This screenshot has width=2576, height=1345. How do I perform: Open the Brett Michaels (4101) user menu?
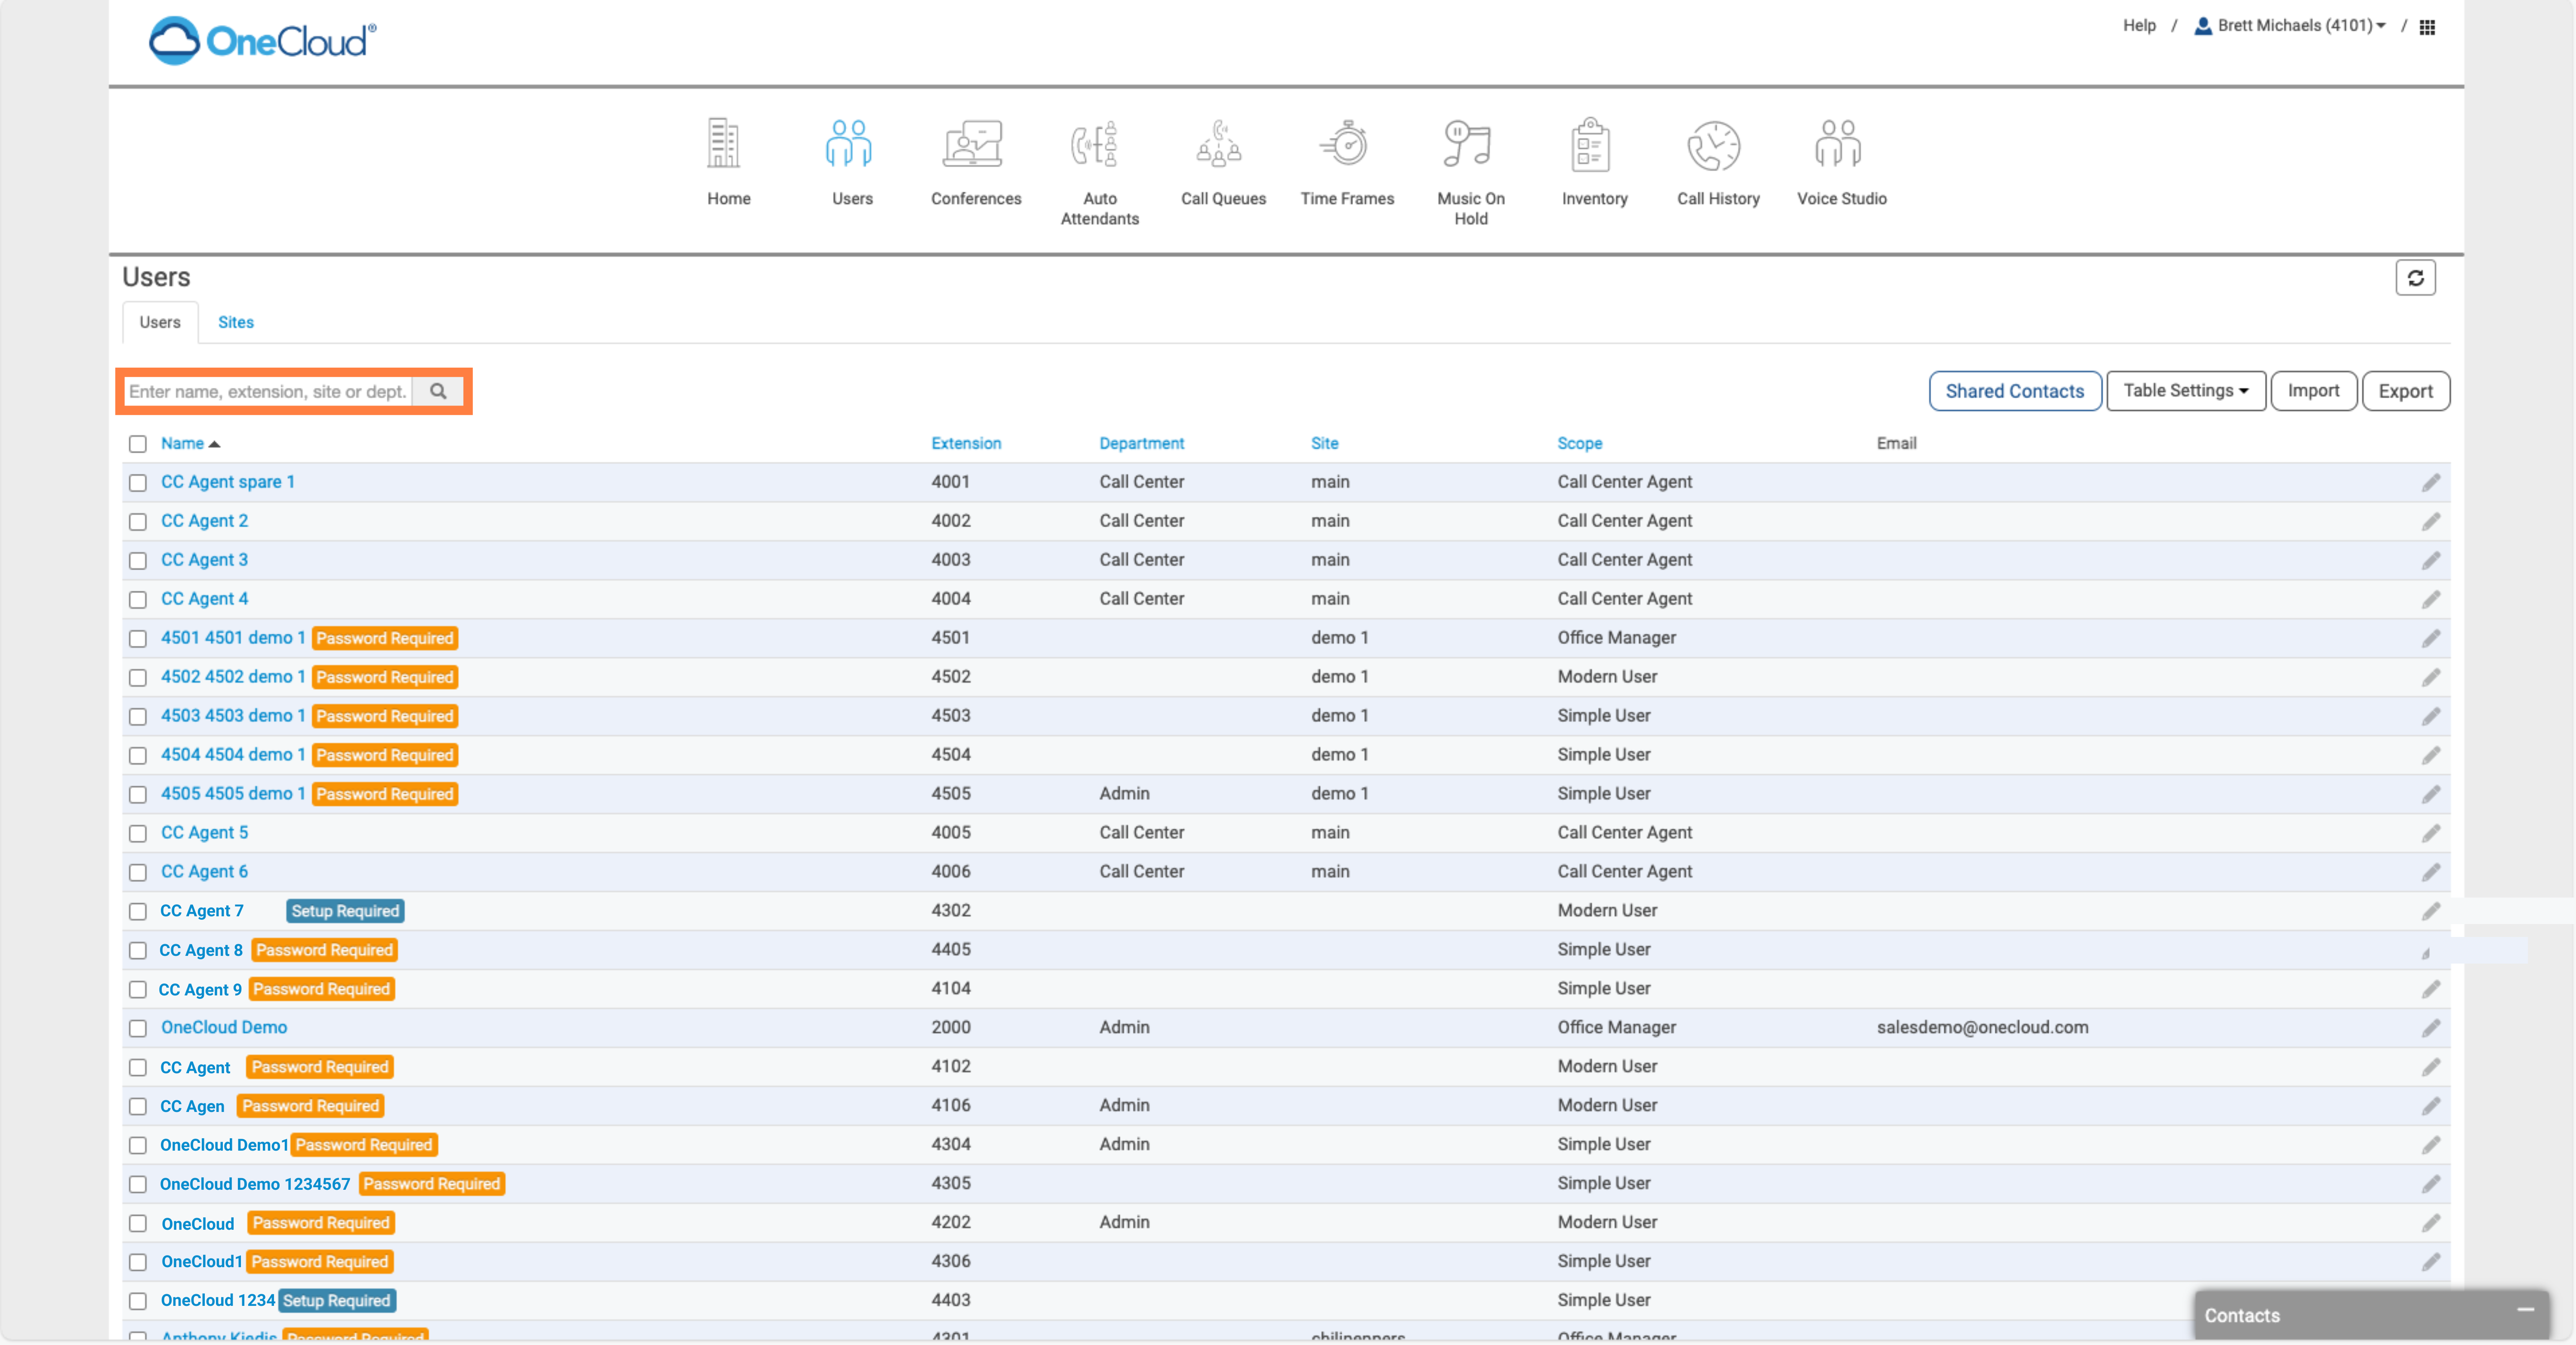(2289, 26)
